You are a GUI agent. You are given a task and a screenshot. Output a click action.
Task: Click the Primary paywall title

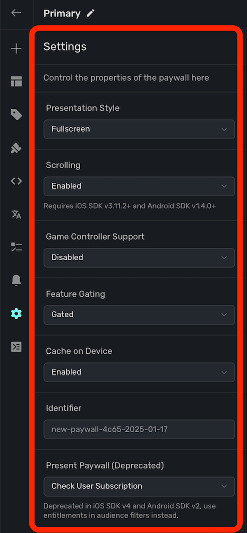[62, 14]
